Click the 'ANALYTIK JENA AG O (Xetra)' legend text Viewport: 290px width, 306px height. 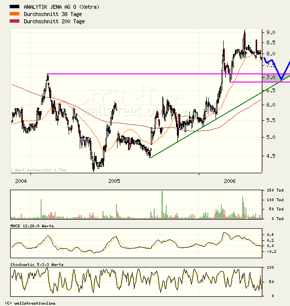tap(61, 7)
